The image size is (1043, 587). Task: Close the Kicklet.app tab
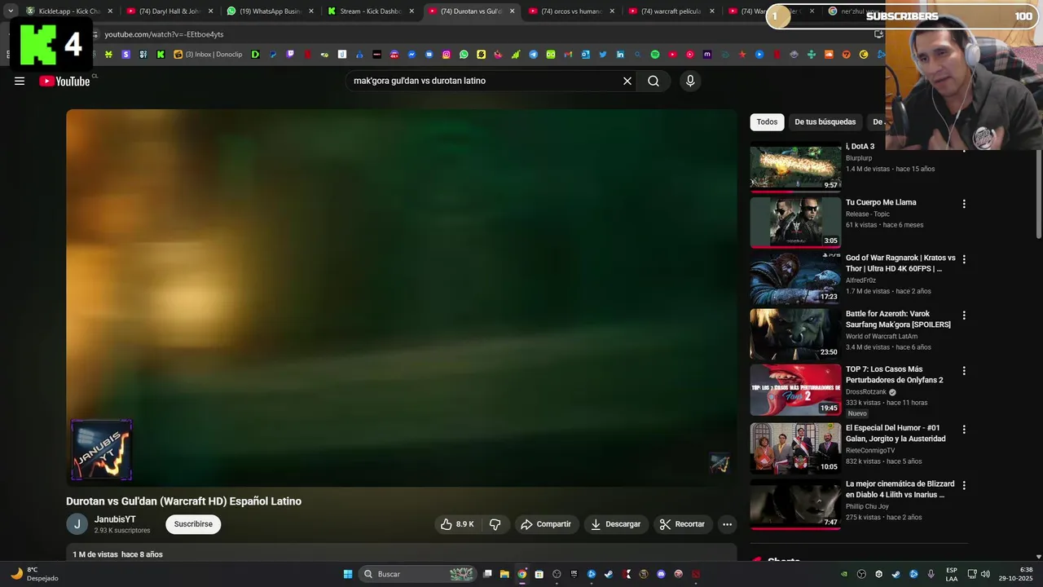coord(110,11)
